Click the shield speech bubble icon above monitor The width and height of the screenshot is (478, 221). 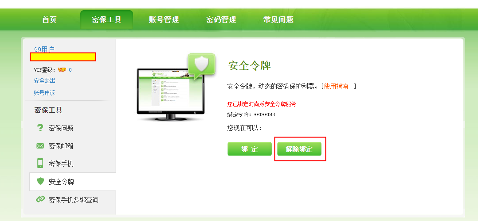[201, 66]
